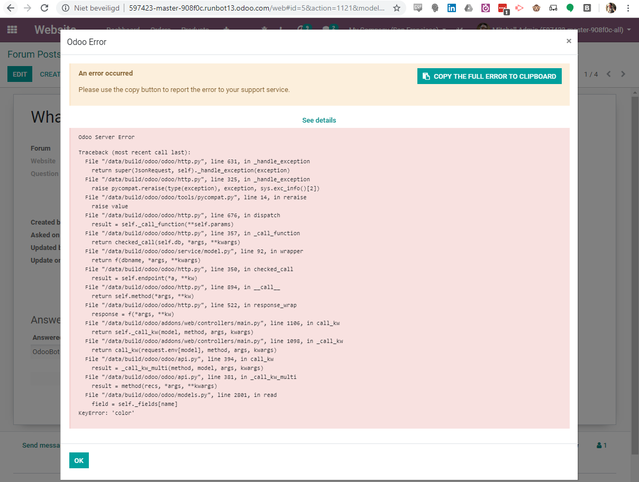Open the CSS checker extension icon
The width and height of the screenshot is (639, 482).
(x=418, y=8)
